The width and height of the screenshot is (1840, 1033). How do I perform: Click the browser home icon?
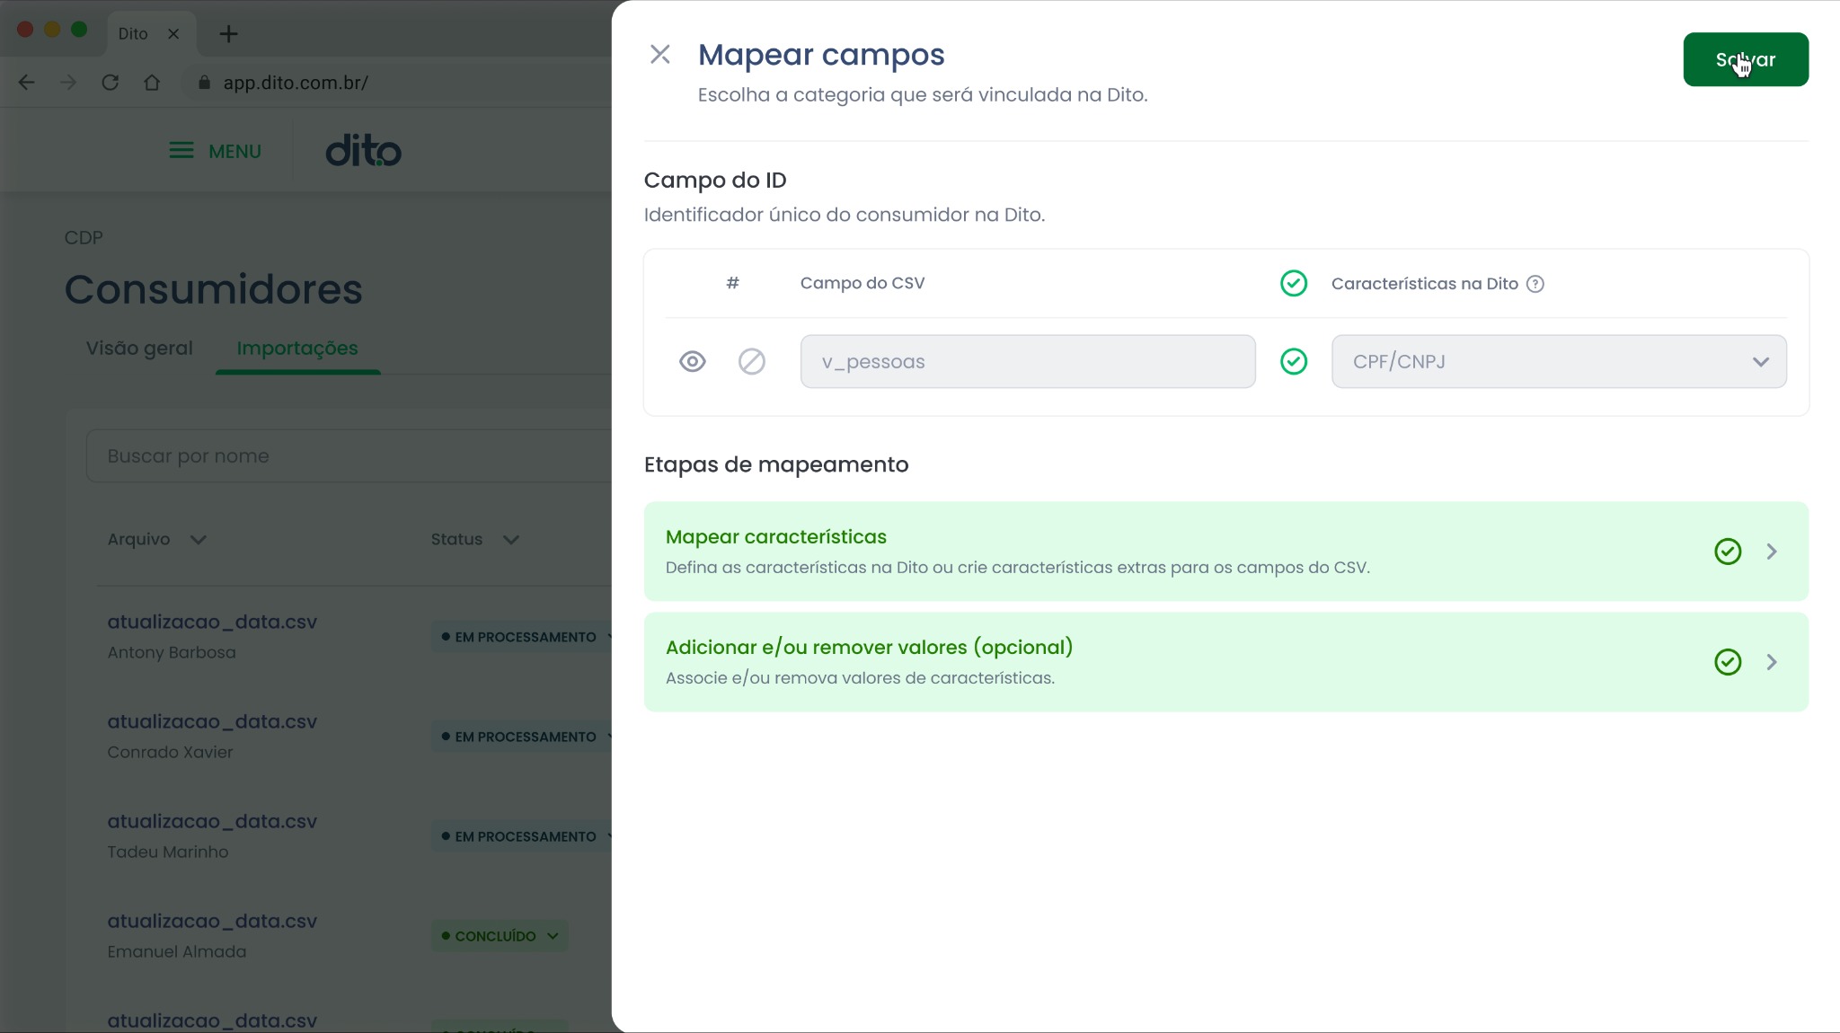click(x=152, y=83)
